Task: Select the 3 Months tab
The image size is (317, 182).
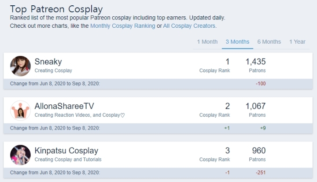Action: (x=237, y=42)
